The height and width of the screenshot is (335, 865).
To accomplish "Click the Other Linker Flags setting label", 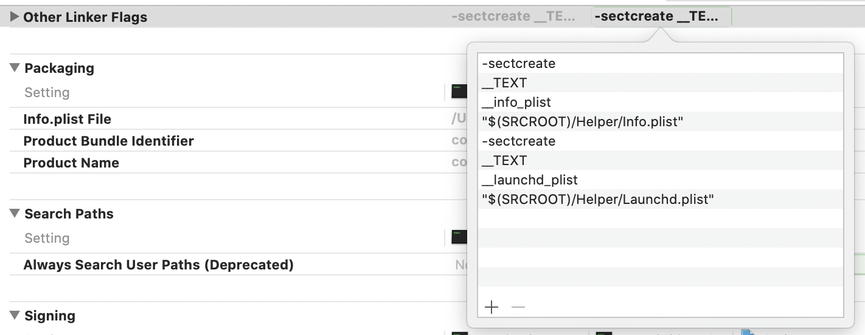I will coord(85,17).
